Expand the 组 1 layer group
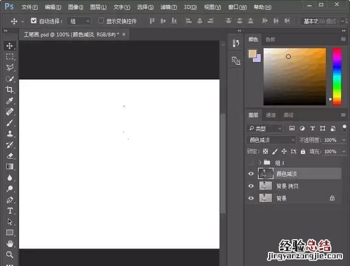The image size is (350, 266). [x=260, y=163]
